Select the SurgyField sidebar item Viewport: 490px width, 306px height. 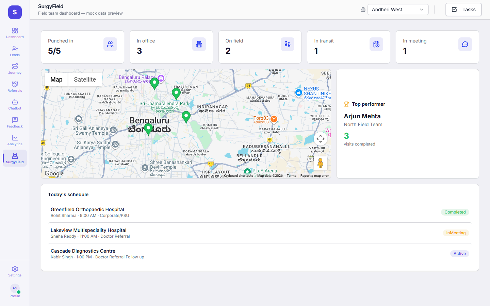click(15, 158)
